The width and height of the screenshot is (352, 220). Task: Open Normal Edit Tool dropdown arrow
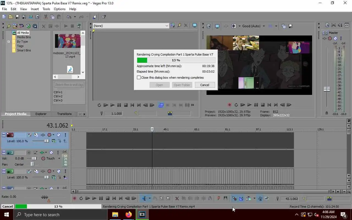pyautogui.click(x=150, y=198)
